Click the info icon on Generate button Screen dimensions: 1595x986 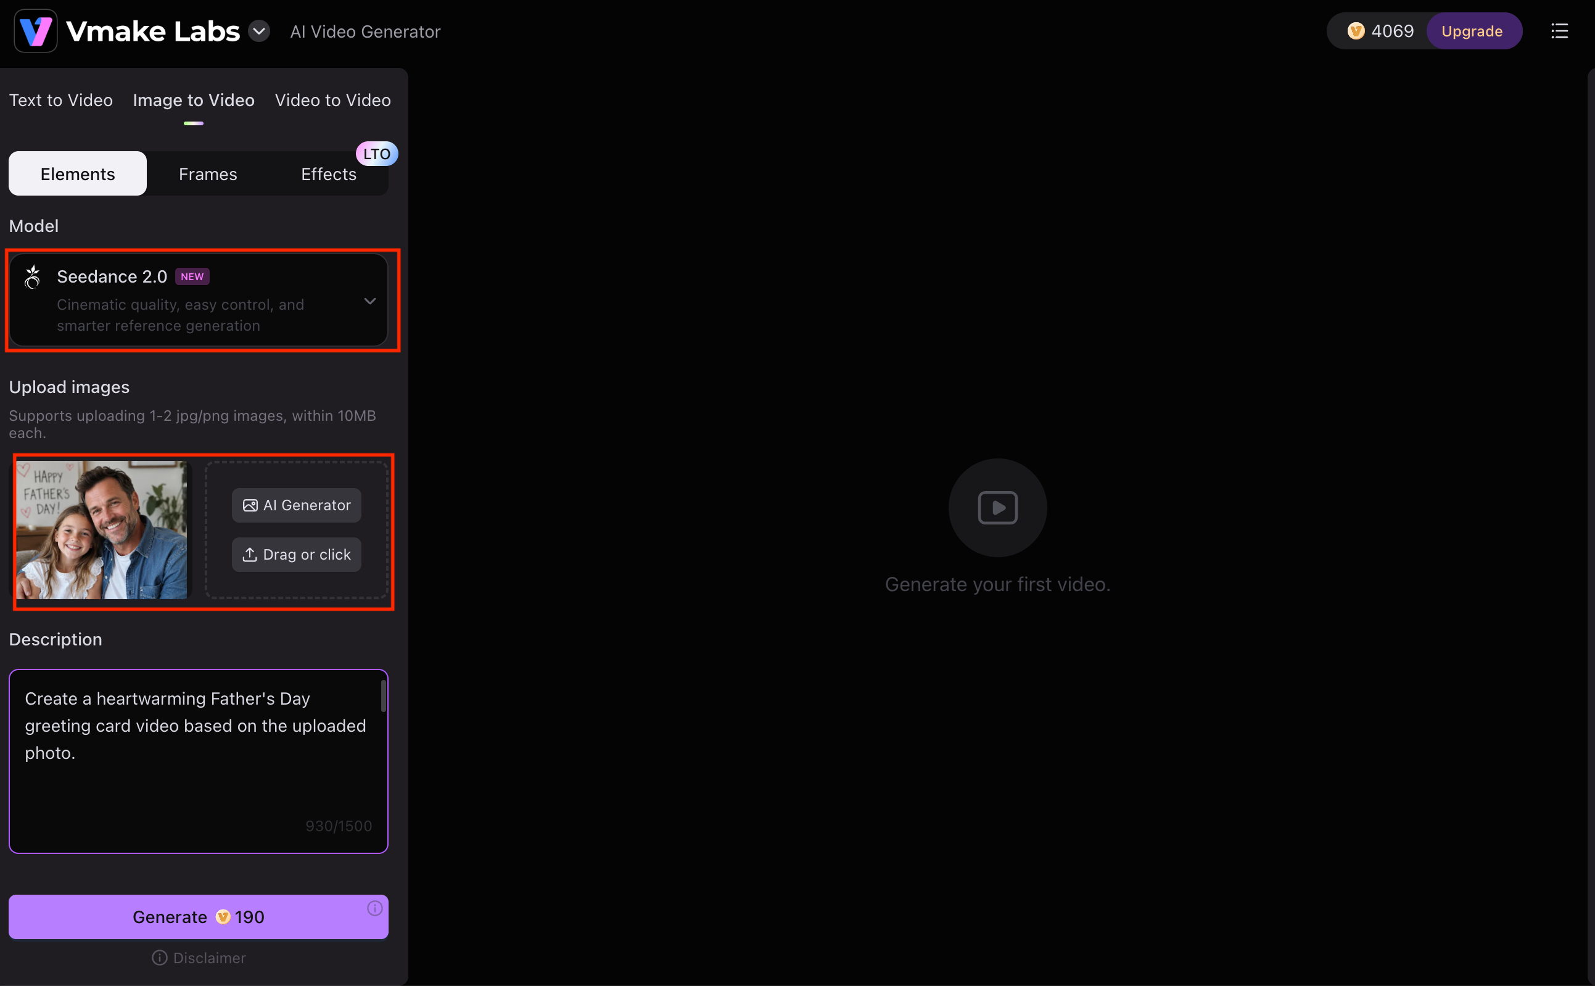click(374, 908)
